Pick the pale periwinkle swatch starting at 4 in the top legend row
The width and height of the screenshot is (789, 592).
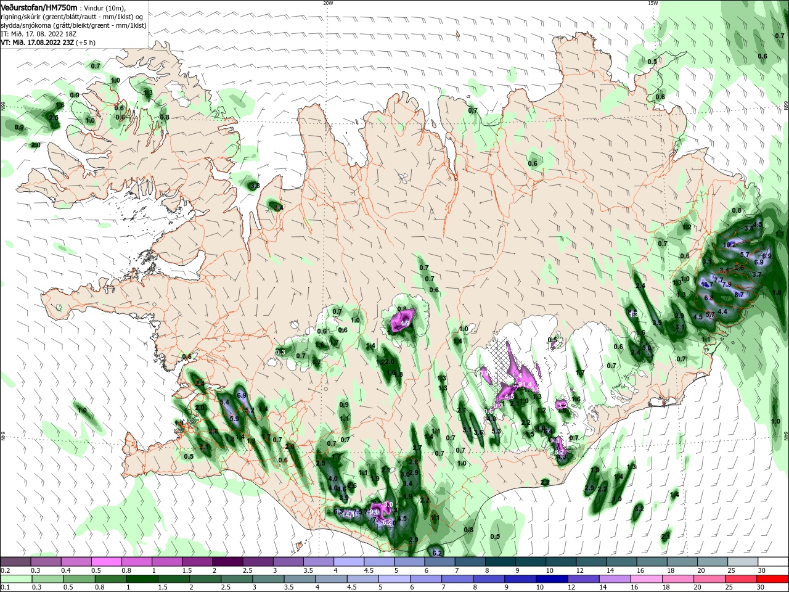[x=349, y=562]
